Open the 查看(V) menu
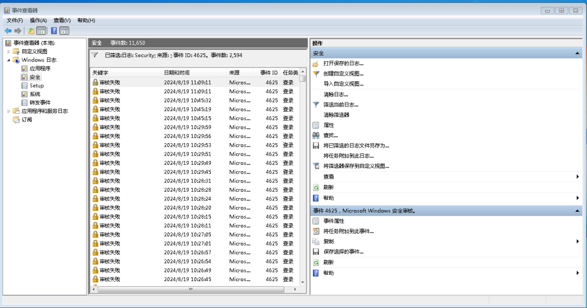The width and height of the screenshot is (587, 308). pyautogui.click(x=62, y=21)
